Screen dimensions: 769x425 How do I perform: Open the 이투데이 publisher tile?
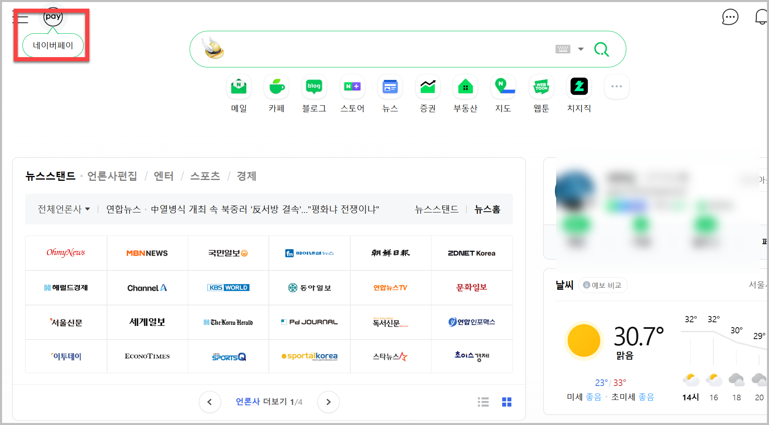[x=66, y=356]
